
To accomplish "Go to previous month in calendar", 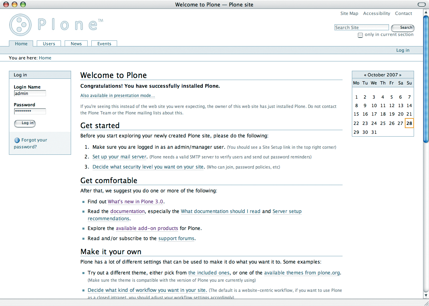I will click(365, 75).
